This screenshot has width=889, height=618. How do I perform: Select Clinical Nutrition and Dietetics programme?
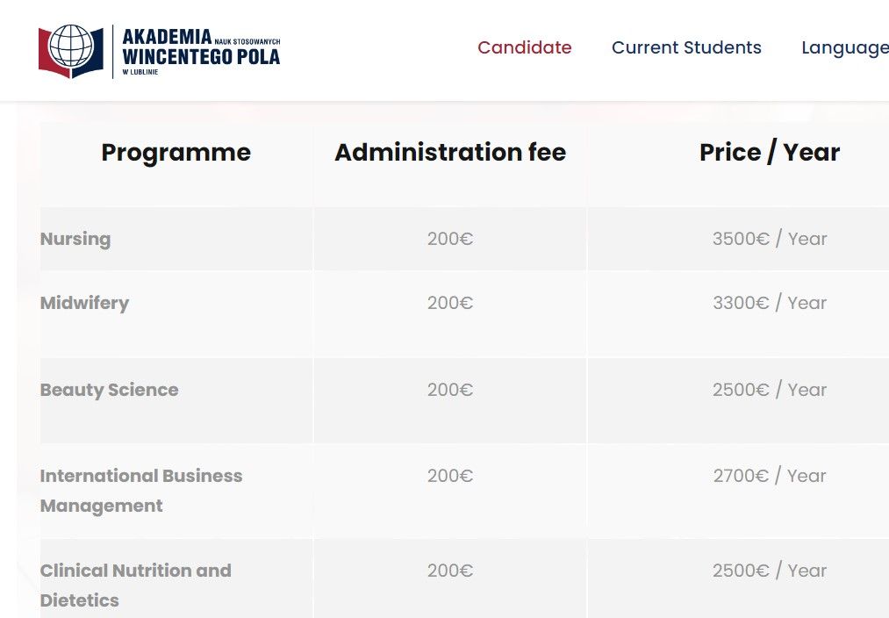pyautogui.click(x=135, y=585)
